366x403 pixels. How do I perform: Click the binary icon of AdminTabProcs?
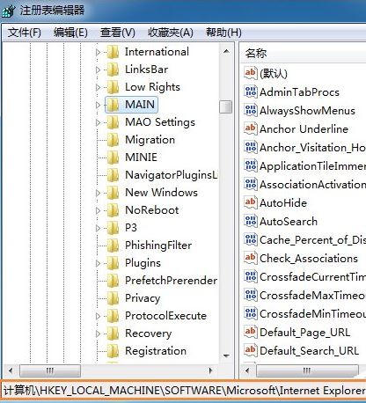(x=251, y=92)
